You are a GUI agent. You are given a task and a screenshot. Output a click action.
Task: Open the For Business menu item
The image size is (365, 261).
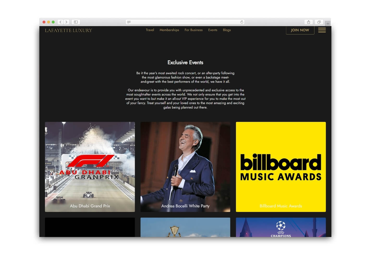193,30
